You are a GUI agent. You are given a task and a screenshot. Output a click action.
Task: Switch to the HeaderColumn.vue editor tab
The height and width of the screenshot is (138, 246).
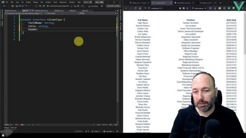tap(41, 11)
